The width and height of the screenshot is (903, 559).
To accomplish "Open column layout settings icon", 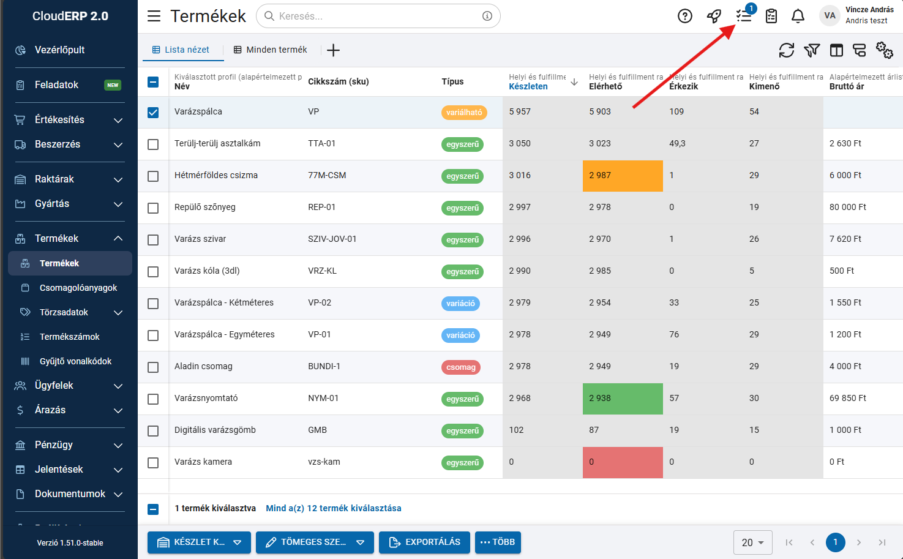I will pos(836,50).
